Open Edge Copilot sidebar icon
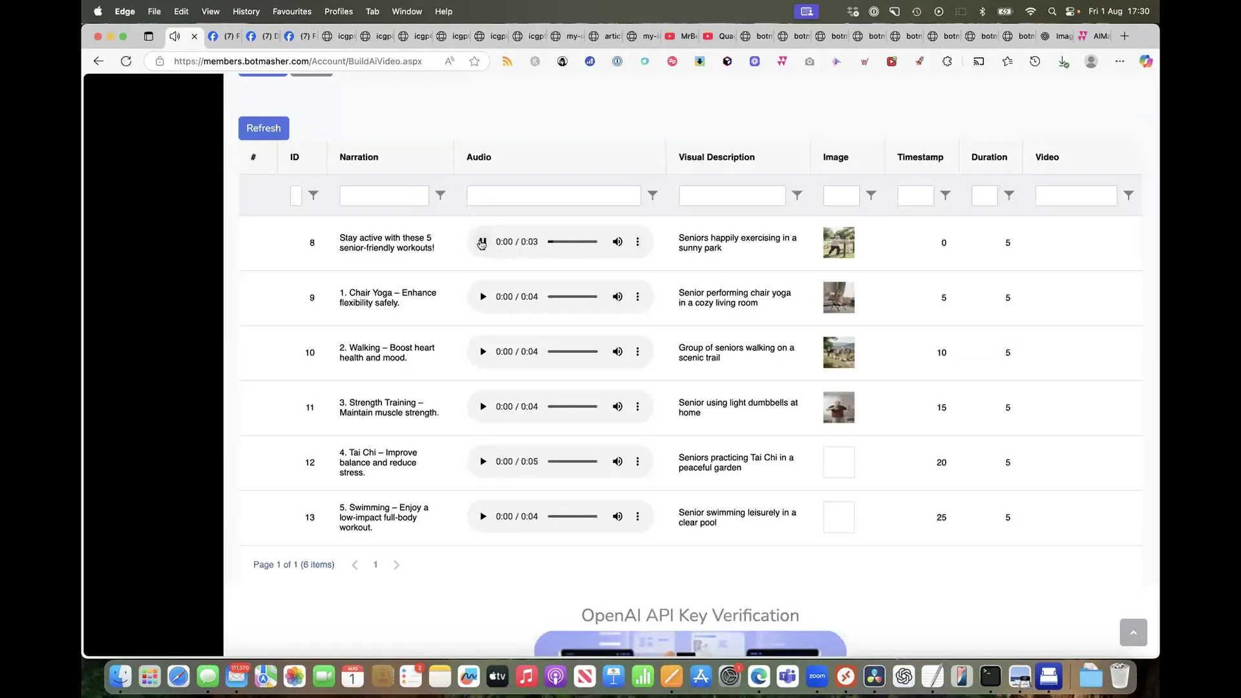The height and width of the screenshot is (698, 1241). tap(1146, 61)
